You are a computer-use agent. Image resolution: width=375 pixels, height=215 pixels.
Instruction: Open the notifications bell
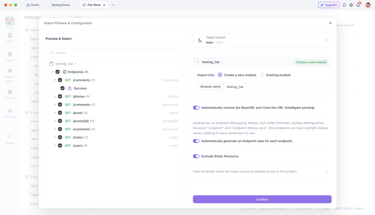click(358, 5)
